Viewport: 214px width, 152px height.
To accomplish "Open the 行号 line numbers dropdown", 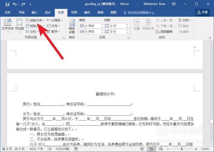I will click(x=53, y=26).
